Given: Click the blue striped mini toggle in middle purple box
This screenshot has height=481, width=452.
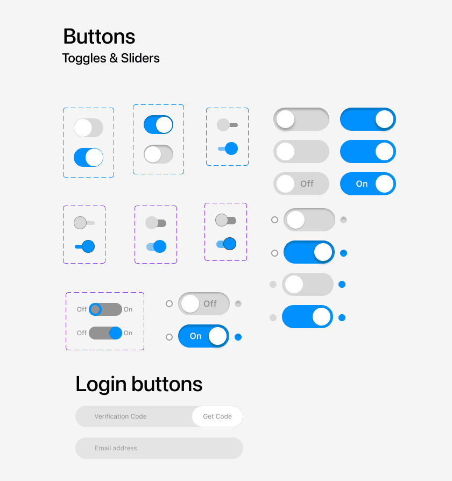Looking at the screenshot, I should pyautogui.click(x=156, y=246).
